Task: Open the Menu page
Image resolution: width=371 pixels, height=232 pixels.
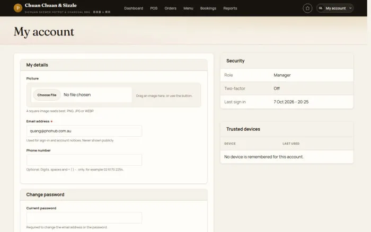Action: 188,8
